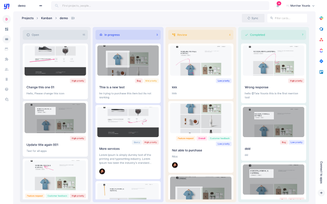Click the demo breadcrumb item

coord(64,18)
